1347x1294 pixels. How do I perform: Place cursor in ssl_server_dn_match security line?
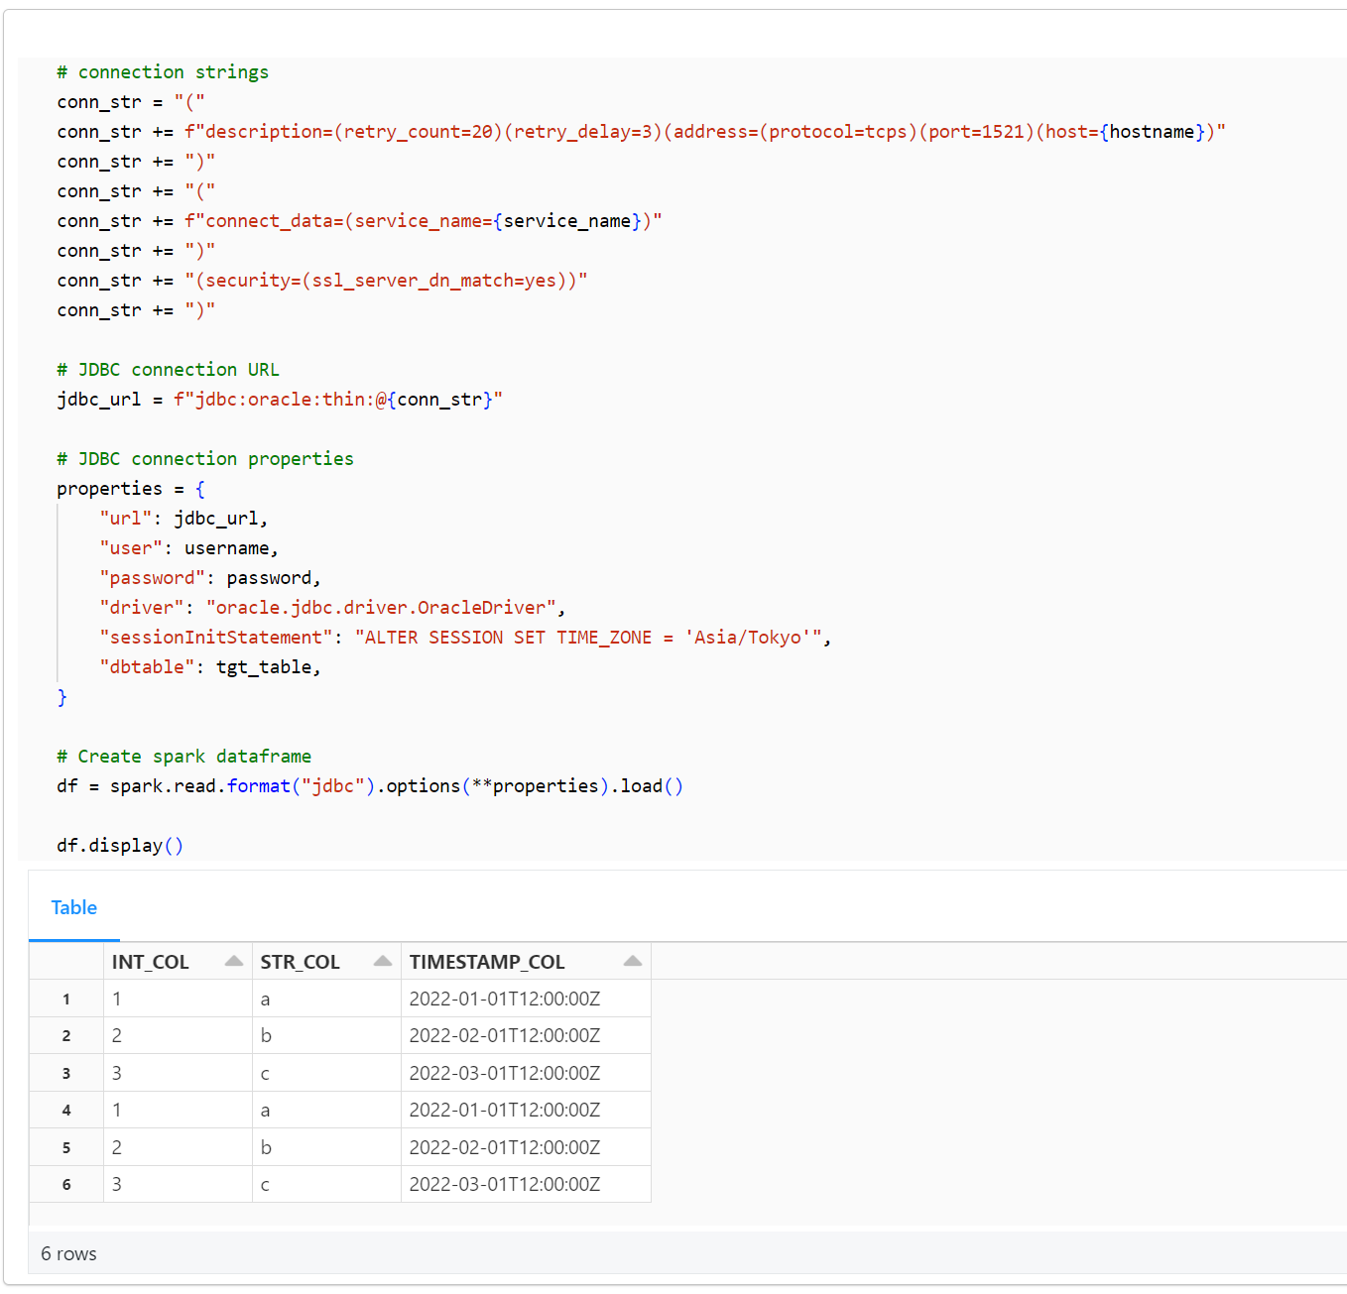(x=322, y=281)
